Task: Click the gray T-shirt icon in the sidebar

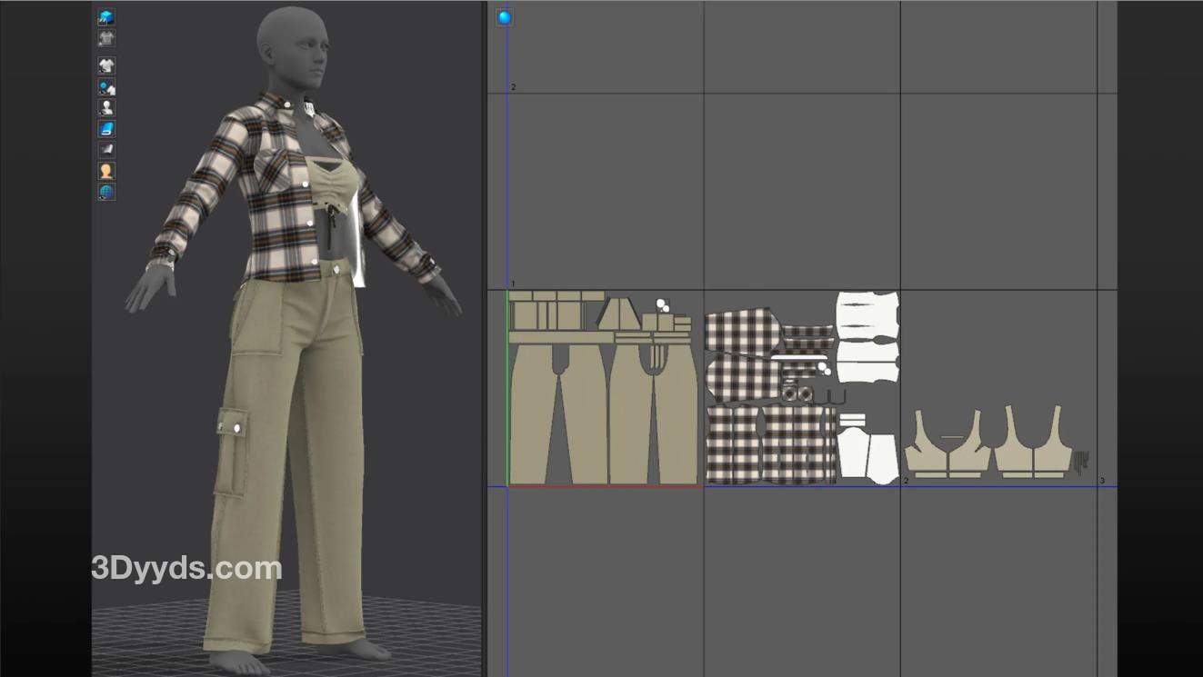Action: 106,38
